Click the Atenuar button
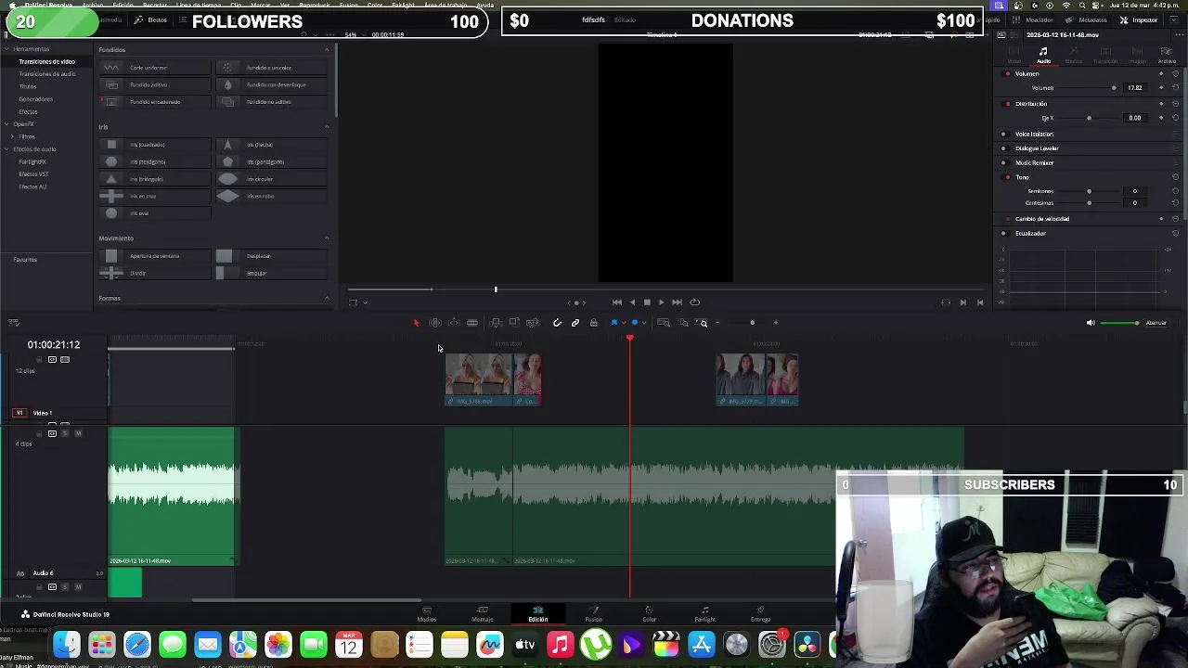The image size is (1188, 668). [1156, 323]
